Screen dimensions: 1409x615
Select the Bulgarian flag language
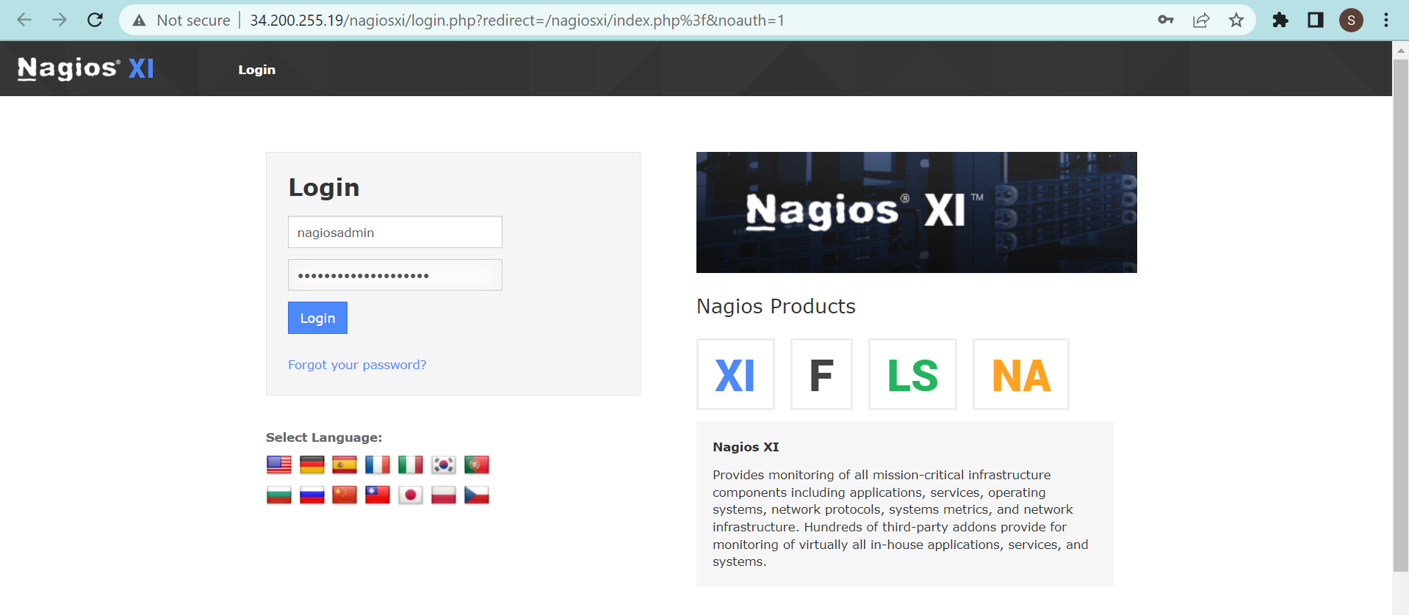(x=279, y=495)
